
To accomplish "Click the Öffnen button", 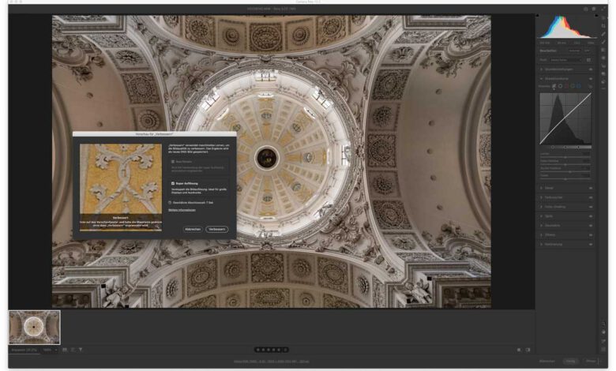I will [x=591, y=361].
